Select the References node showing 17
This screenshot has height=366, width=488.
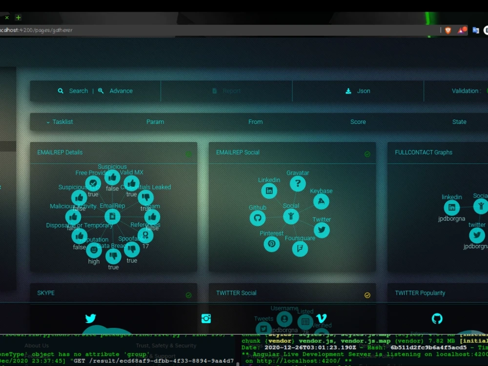[x=145, y=235]
